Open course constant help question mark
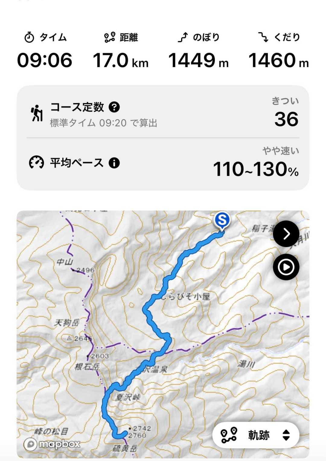Screen dimensions: 326x461 tap(114, 107)
